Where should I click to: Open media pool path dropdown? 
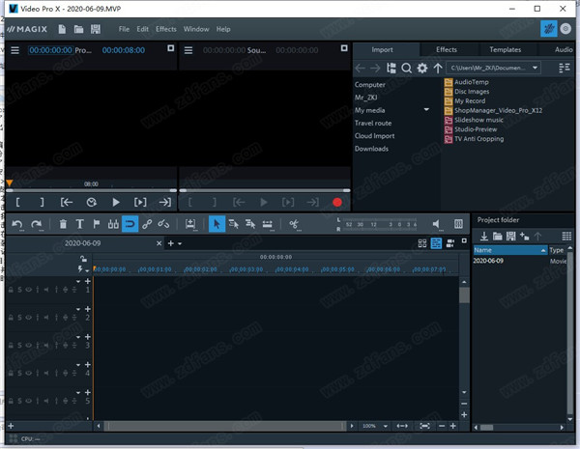pos(535,68)
